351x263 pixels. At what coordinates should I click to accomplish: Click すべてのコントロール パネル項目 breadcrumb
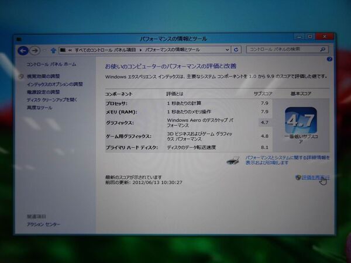(105, 50)
